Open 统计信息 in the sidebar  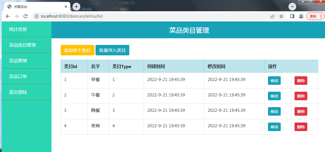point(18,29)
